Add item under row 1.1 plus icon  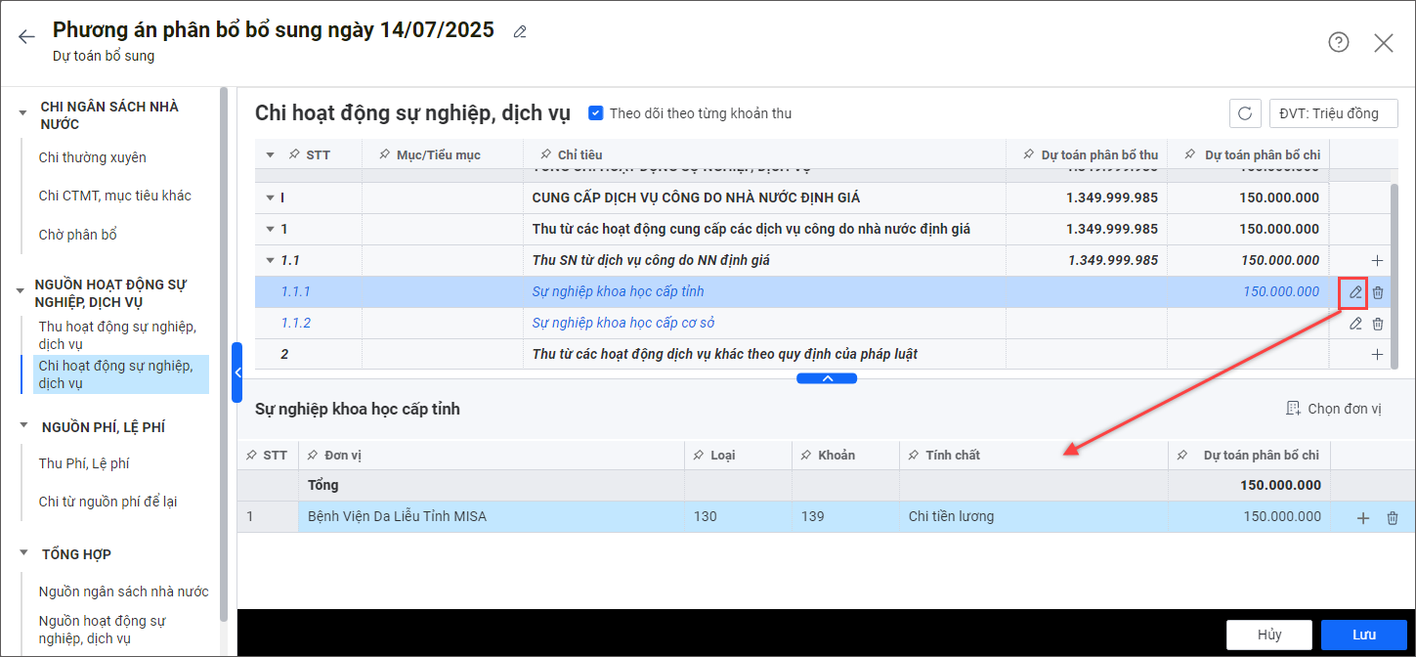pos(1377,261)
